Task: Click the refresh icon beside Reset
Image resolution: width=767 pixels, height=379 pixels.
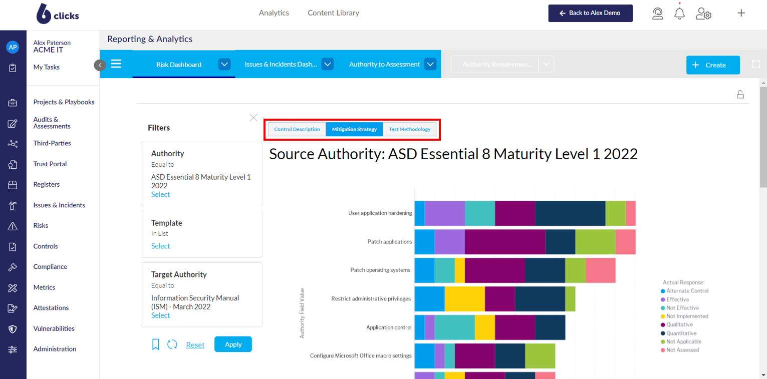Action: (172, 344)
